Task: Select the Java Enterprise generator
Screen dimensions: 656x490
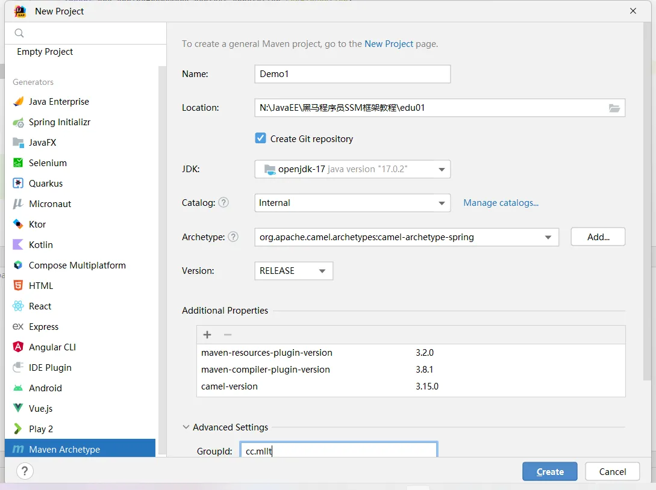Action: pos(81,102)
